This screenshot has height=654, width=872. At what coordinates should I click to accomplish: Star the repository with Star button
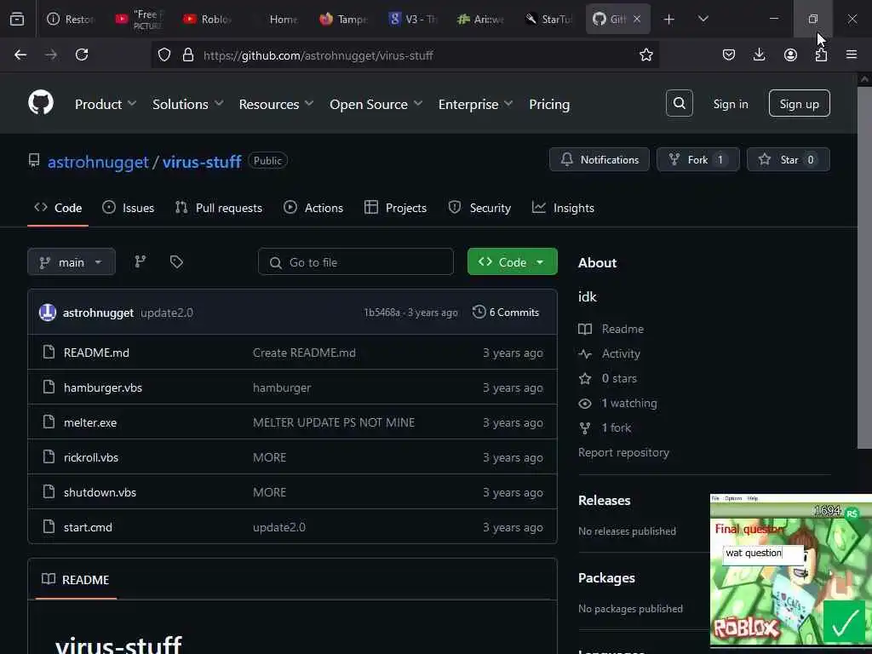click(788, 159)
